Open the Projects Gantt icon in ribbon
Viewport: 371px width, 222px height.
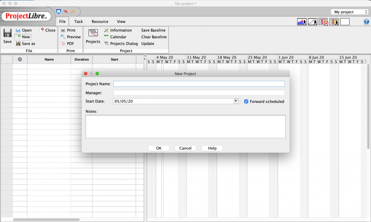[93, 33]
